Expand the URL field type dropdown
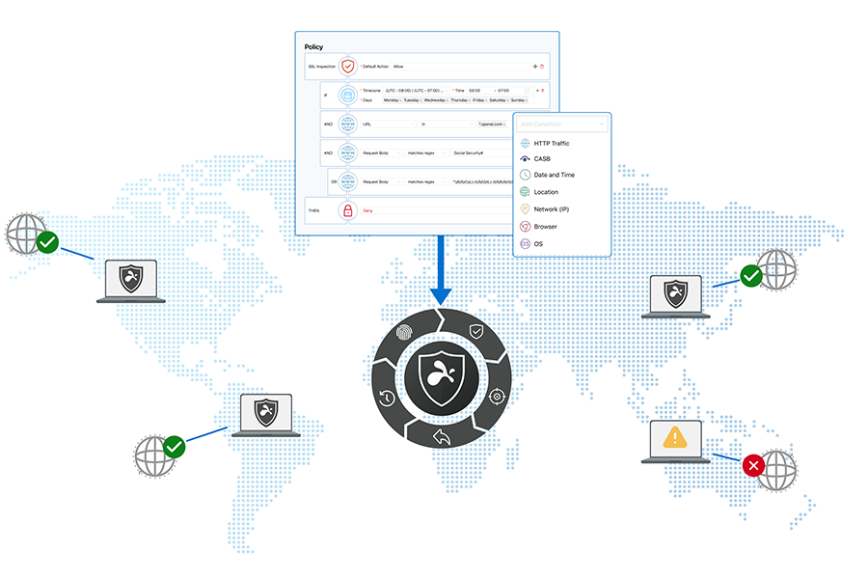The height and width of the screenshot is (579, 868). click(x=413, y=124)
